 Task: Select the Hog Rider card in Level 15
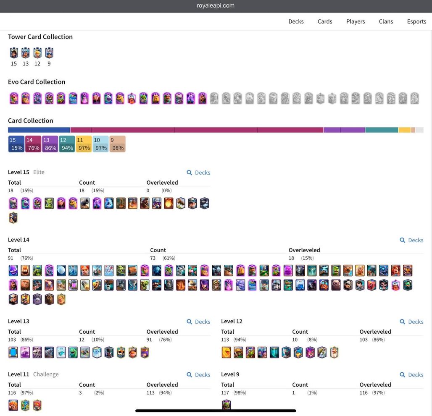pos(145,204)
